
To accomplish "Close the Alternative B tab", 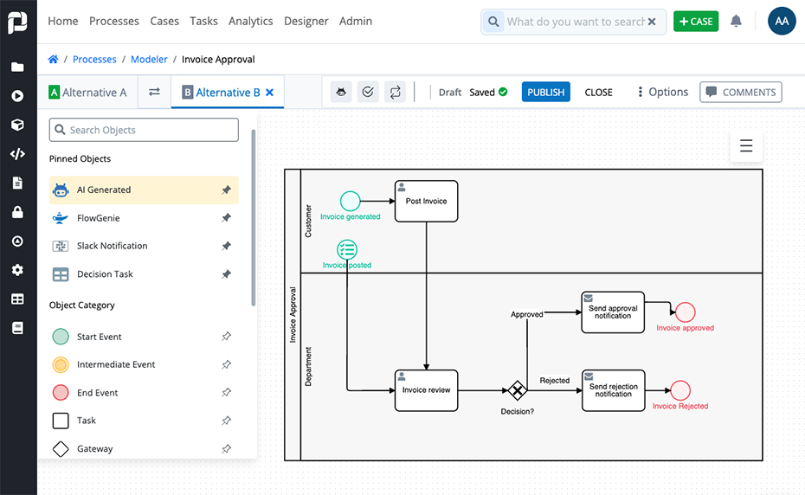I will click(269, 93).
